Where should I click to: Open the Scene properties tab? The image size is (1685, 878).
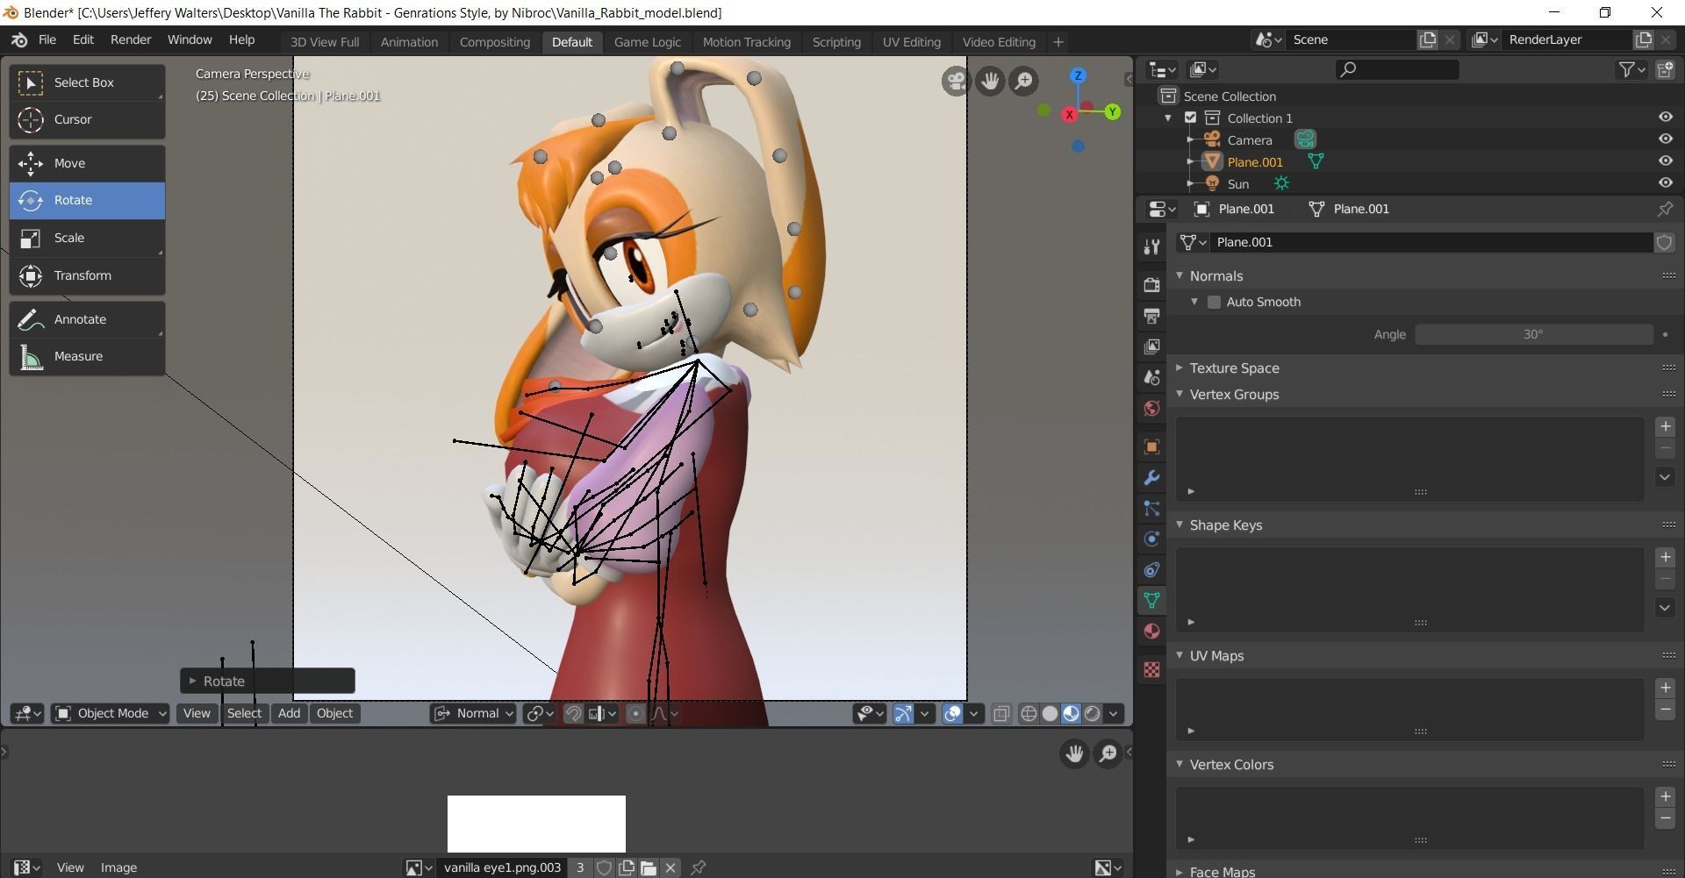pos(1151,377)
